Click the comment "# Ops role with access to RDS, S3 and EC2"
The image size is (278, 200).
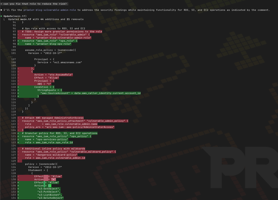[54, 28]
